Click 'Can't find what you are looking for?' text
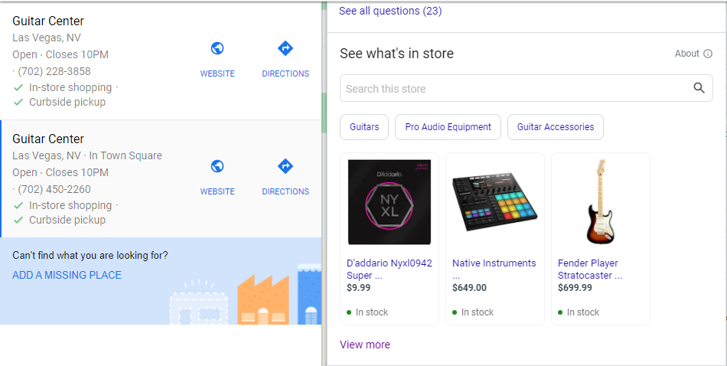 tap(90, 255)
